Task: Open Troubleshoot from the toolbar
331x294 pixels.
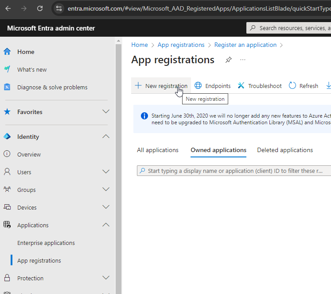Action: click(x=260, y=86)
